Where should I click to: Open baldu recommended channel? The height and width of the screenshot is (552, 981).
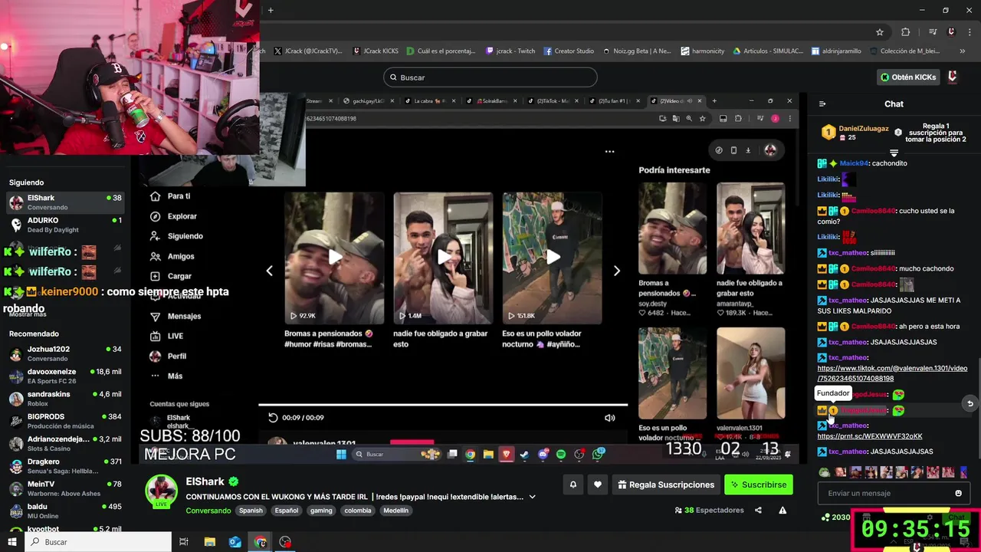[65, 511]
